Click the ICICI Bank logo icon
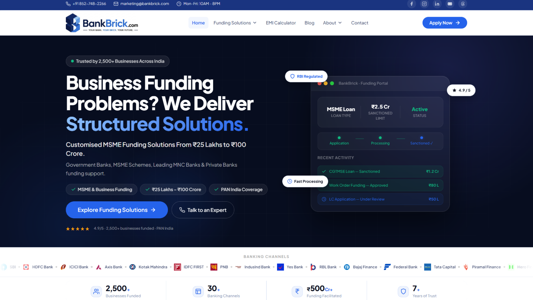 pos(63,267)
